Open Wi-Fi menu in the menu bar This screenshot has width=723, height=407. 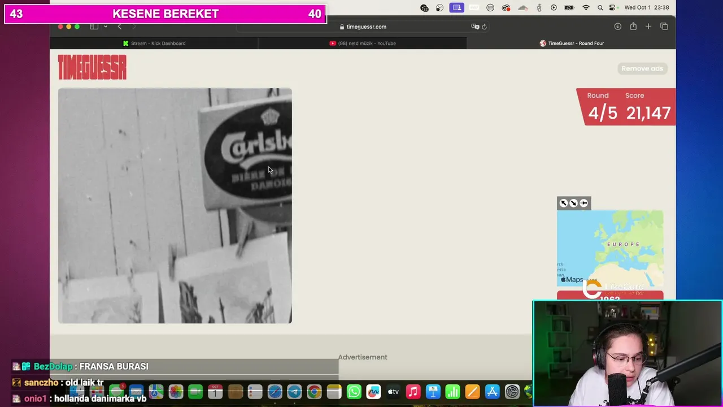(586, 7)
